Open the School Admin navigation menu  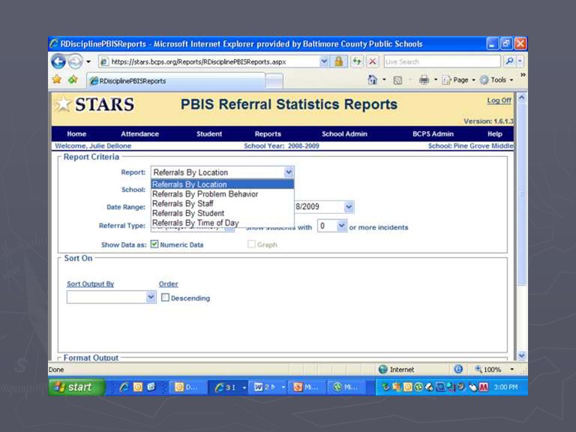point(344,134)
